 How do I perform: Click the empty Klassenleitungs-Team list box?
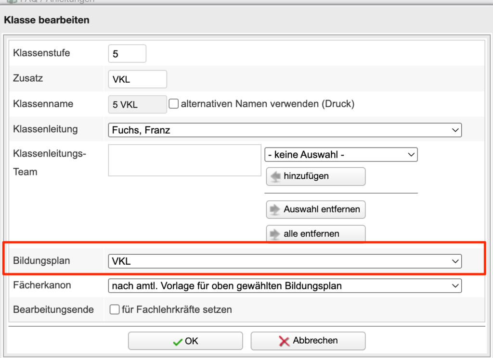184,160
